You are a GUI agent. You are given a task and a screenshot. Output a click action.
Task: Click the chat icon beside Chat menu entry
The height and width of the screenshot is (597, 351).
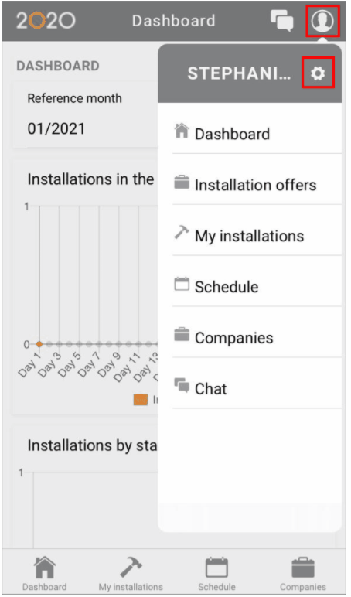[182, 385]
